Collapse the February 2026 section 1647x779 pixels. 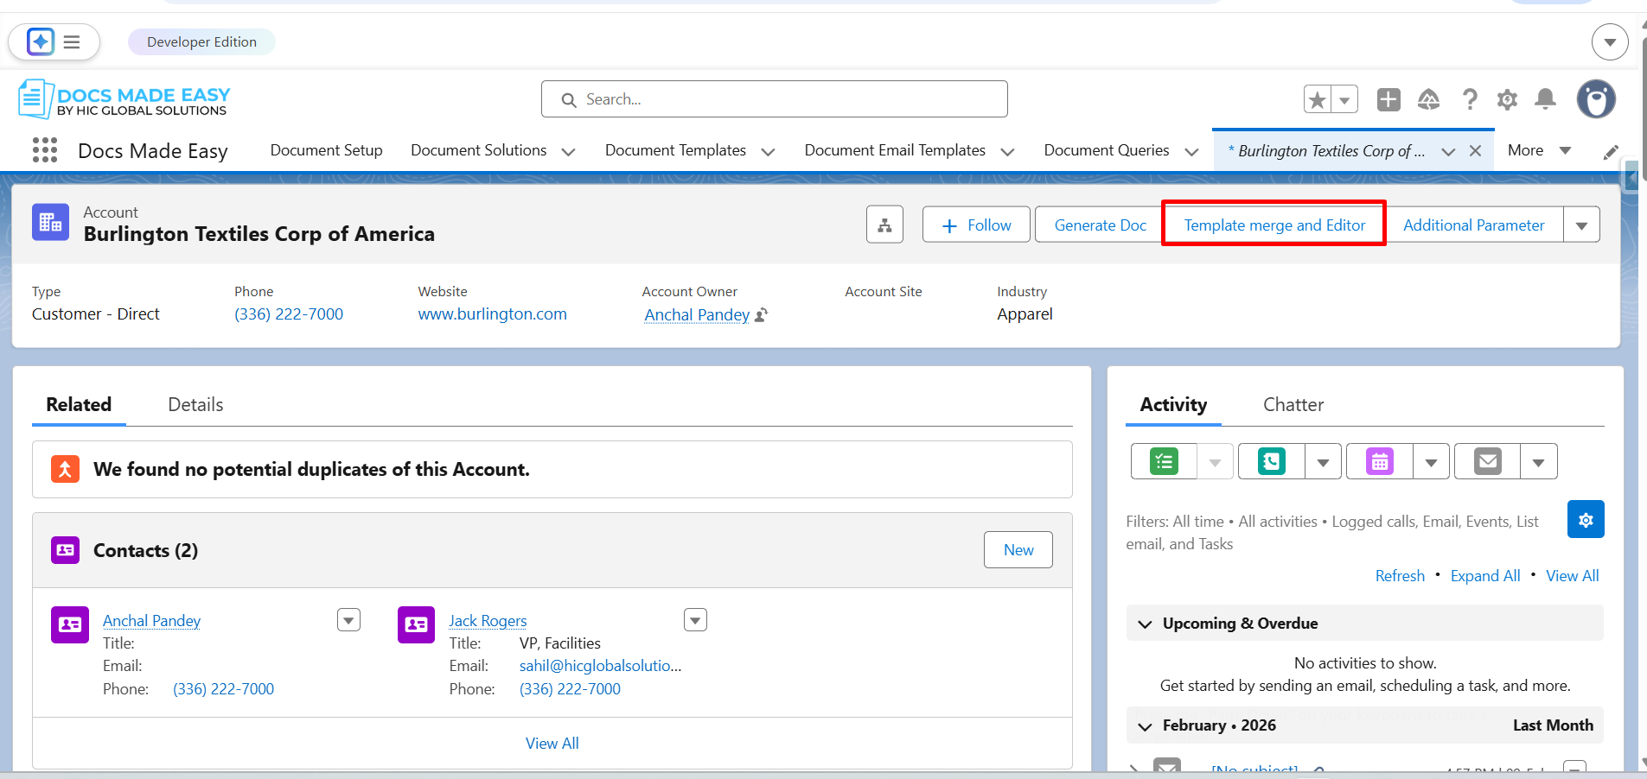click(1146, 726)
